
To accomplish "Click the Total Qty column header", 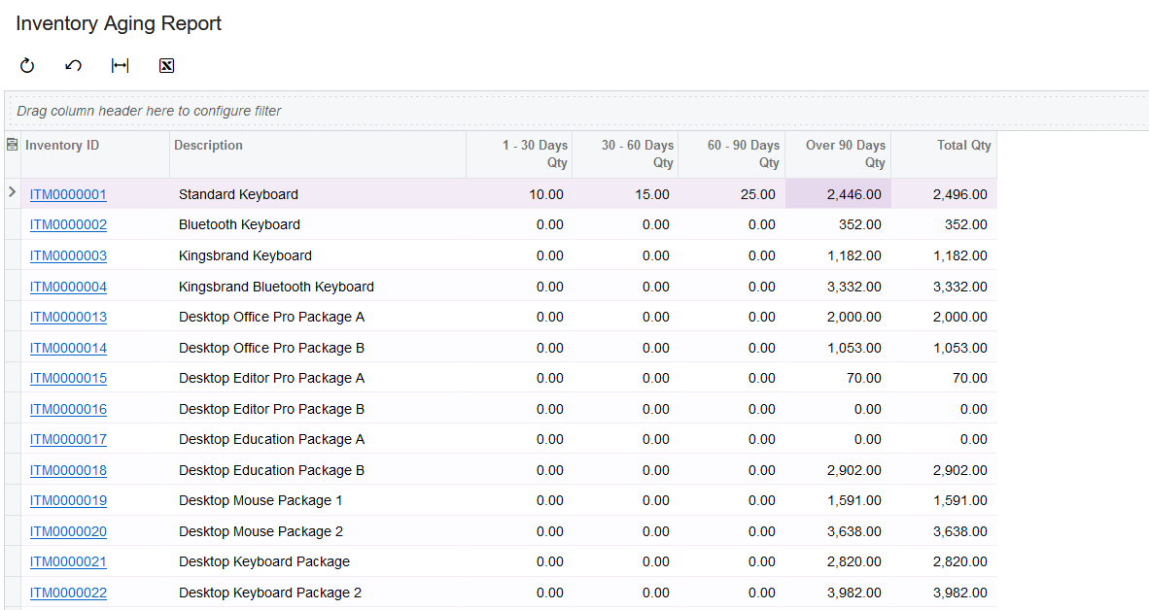I will click(963, 146).
